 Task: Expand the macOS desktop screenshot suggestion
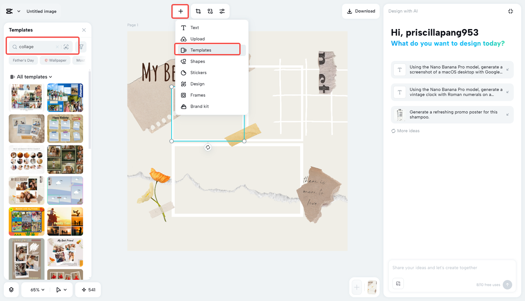[x=508, y=70]
